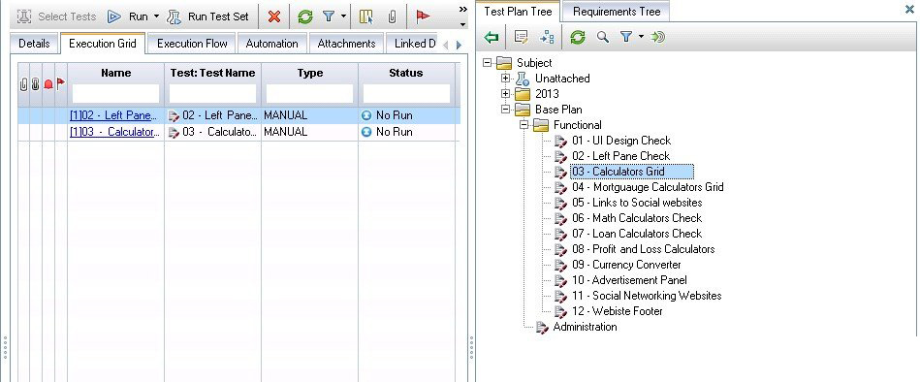Open the [1]03 - Calculator link
This screenshot has height=382, width=920.
[114, 132]
